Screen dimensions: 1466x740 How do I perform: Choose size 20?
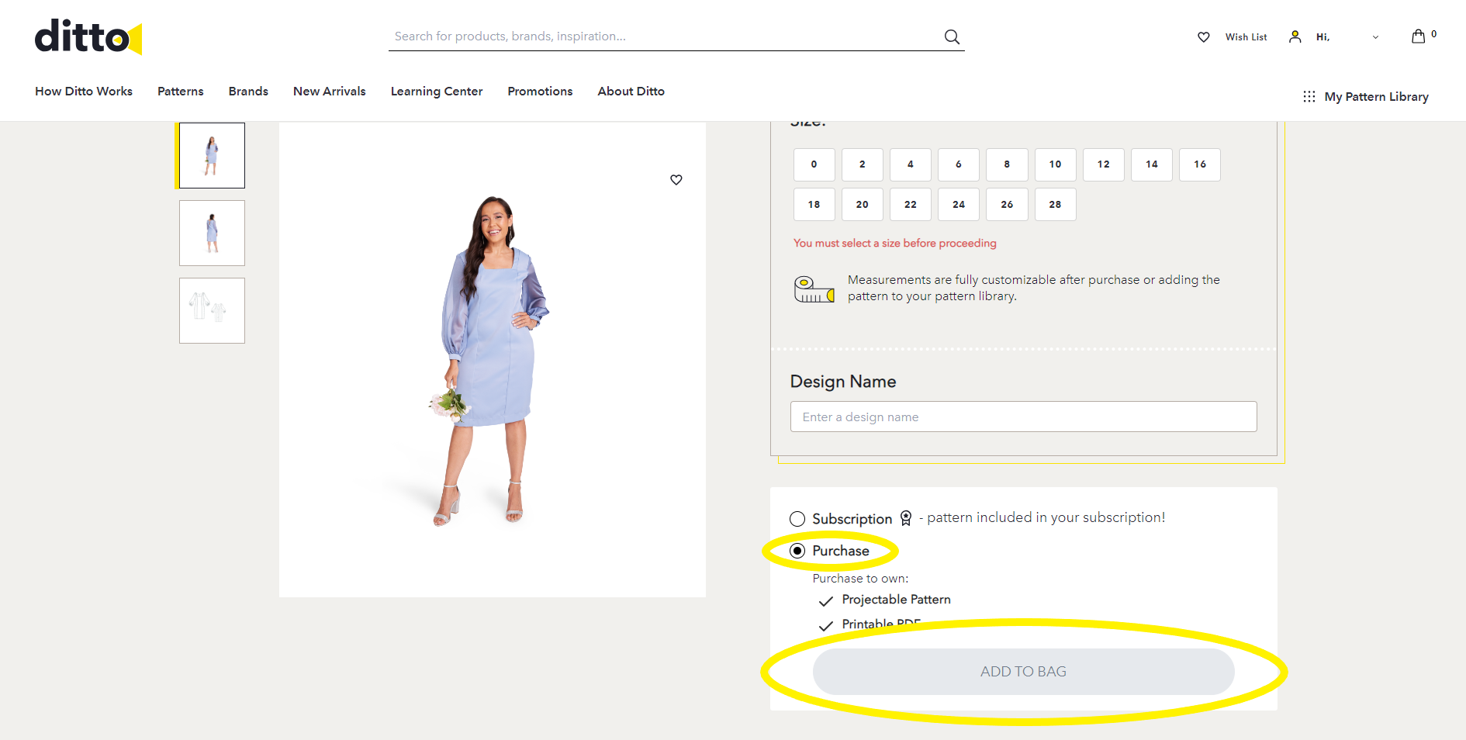click(x=863, y=205)
